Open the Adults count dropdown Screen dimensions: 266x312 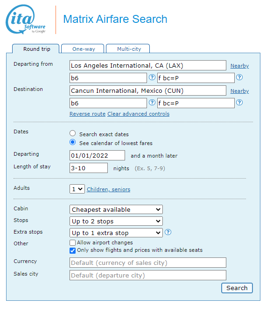(77, 189)
